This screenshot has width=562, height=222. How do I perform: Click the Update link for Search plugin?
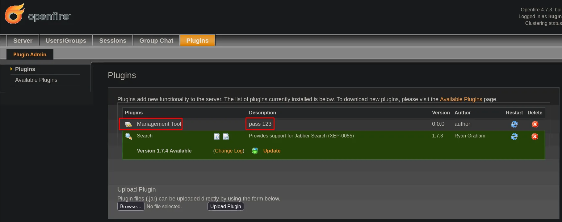pyautogui.click(x=272, y=151)
